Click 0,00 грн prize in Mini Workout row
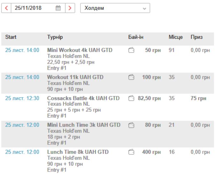This screenshot has height=190, width=218. pyautogui.click(x=200, y=50)
